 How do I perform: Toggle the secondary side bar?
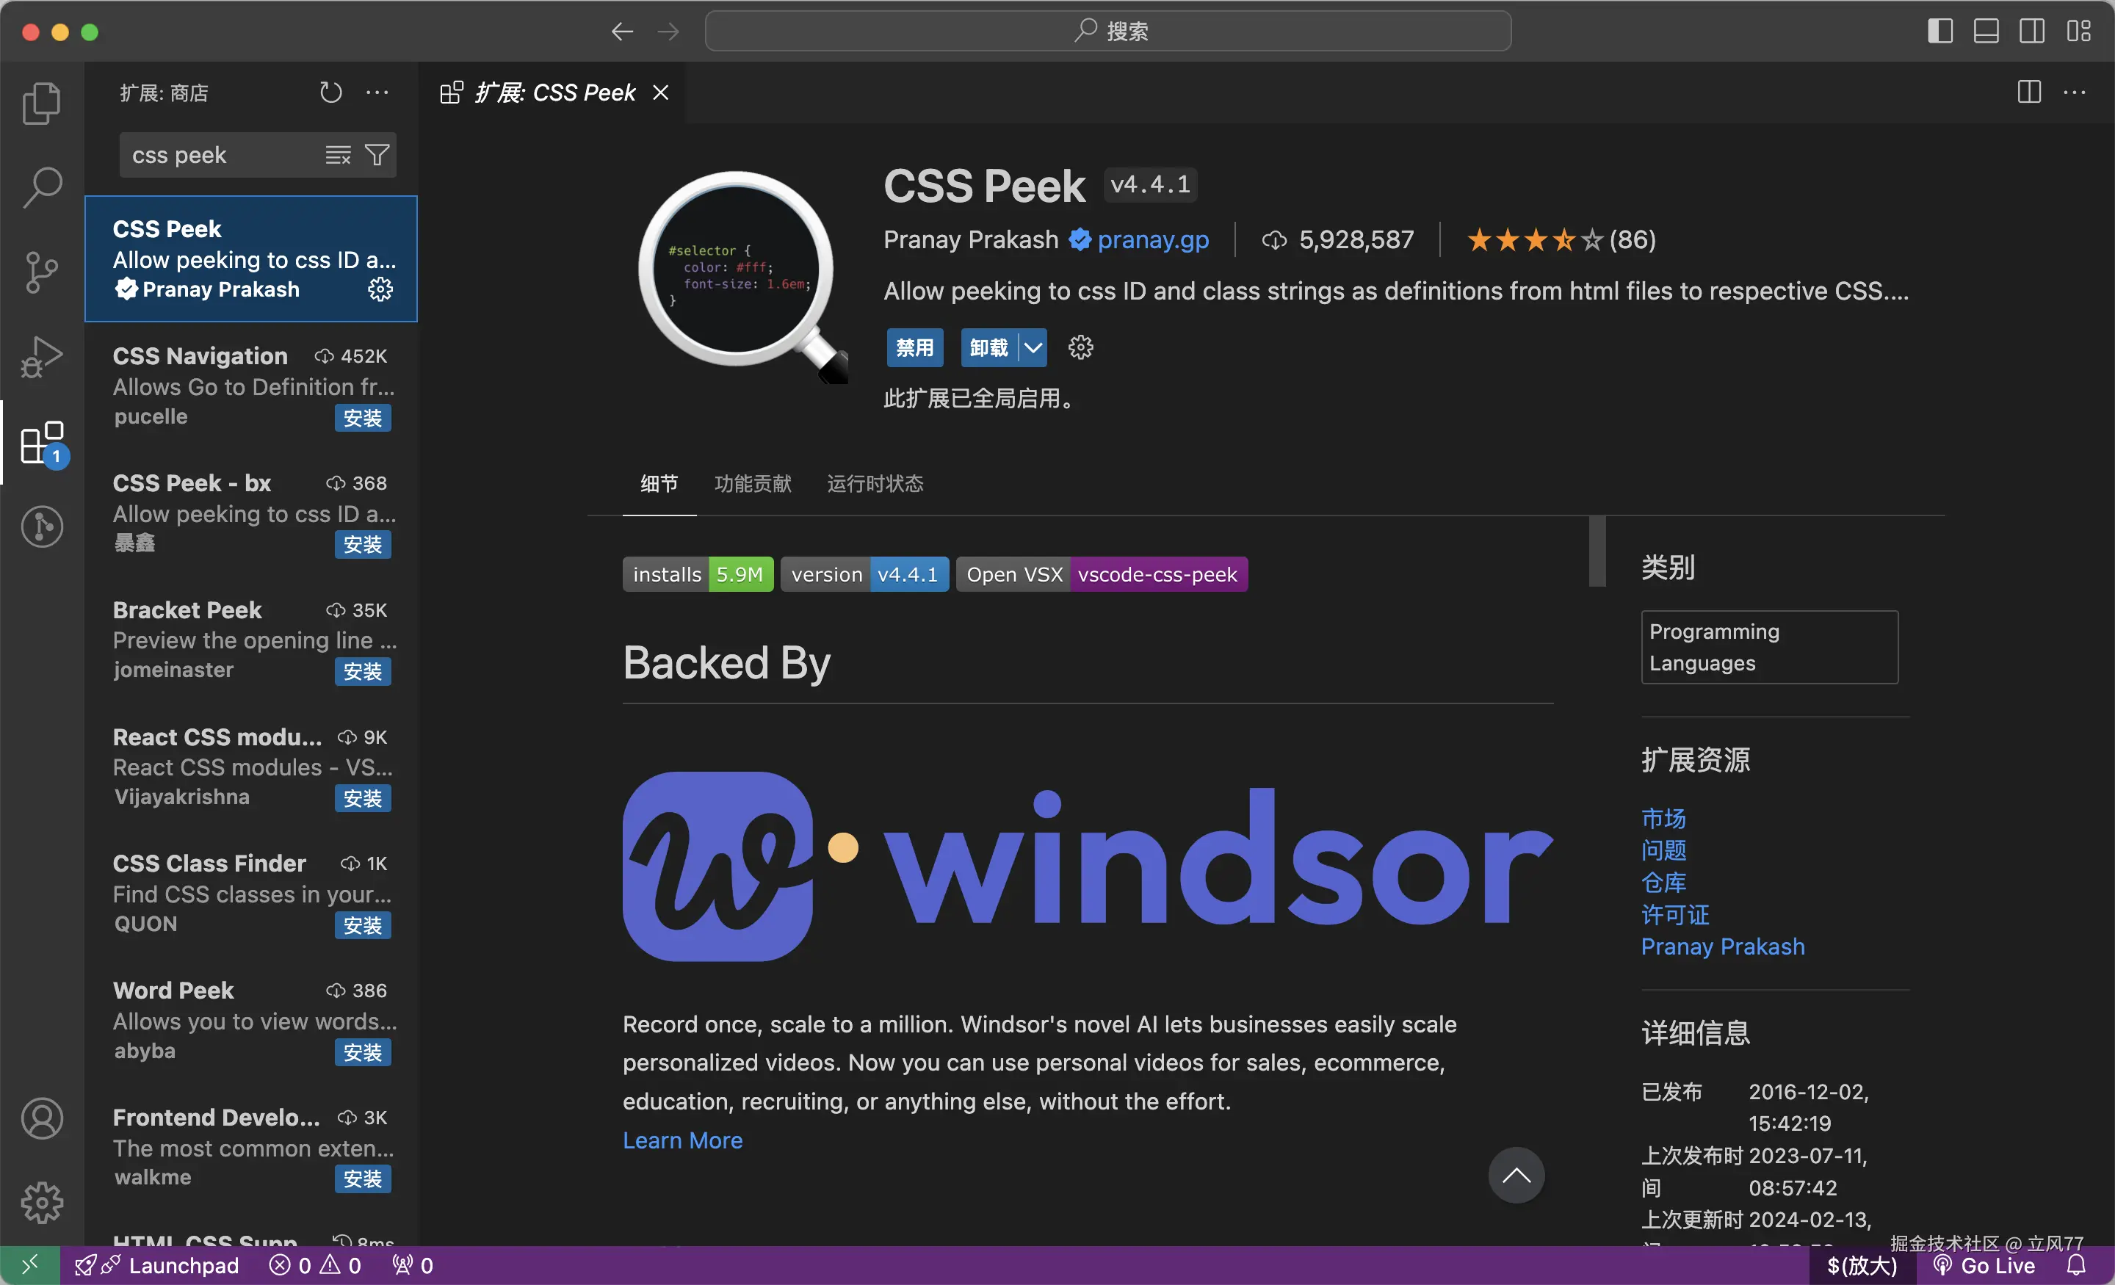(x=2032, y=32)
